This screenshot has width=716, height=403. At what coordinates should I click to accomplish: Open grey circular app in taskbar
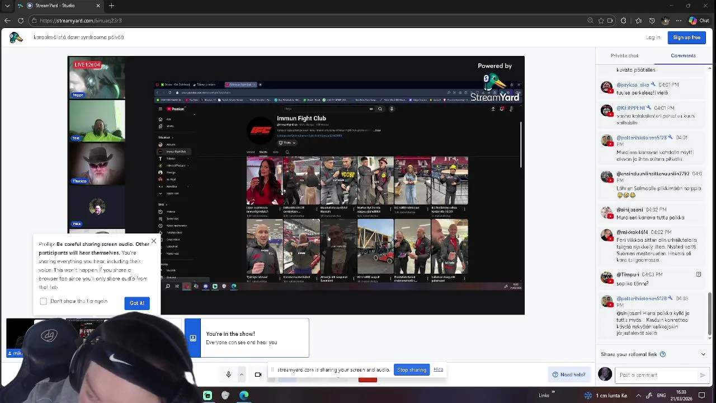coord(225,396)
